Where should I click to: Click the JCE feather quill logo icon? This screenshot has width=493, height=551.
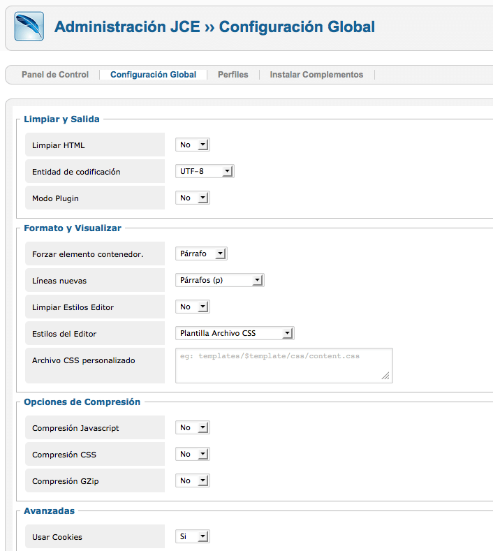coord(29,27)
